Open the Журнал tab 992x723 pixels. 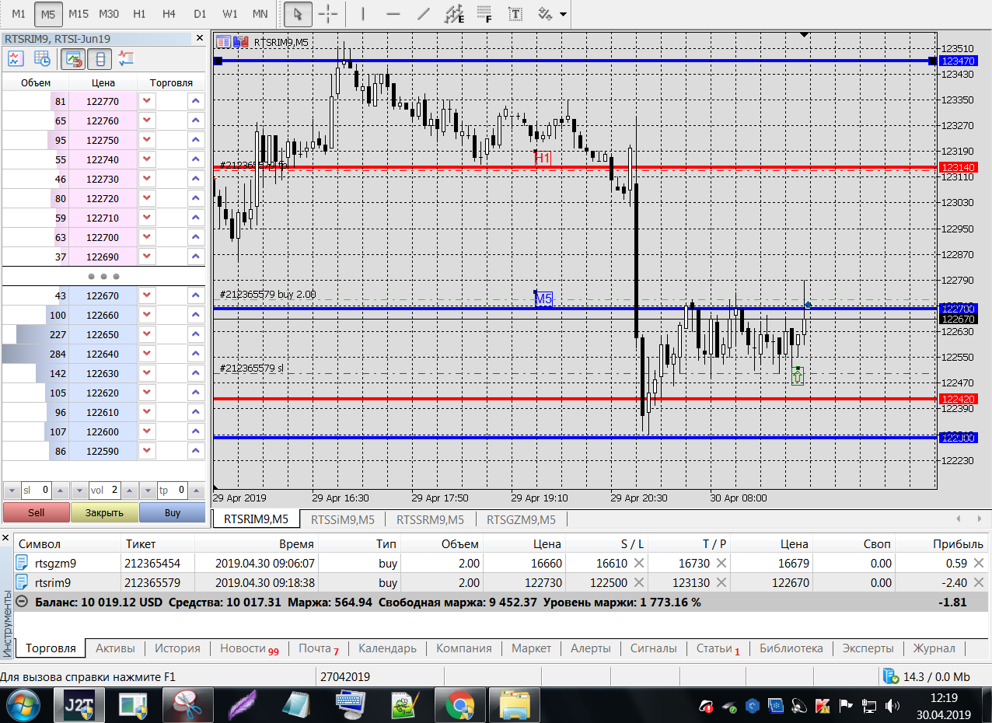point(934,648)
